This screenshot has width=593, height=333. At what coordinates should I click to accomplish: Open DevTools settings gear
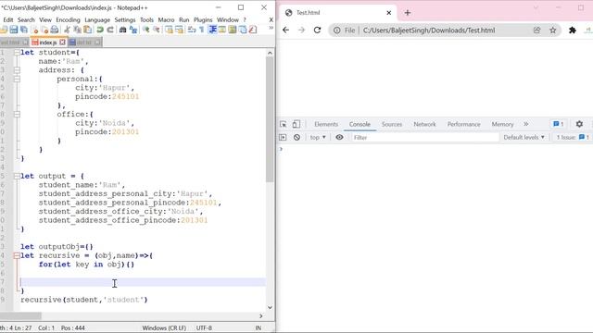(x=579, y=124)
